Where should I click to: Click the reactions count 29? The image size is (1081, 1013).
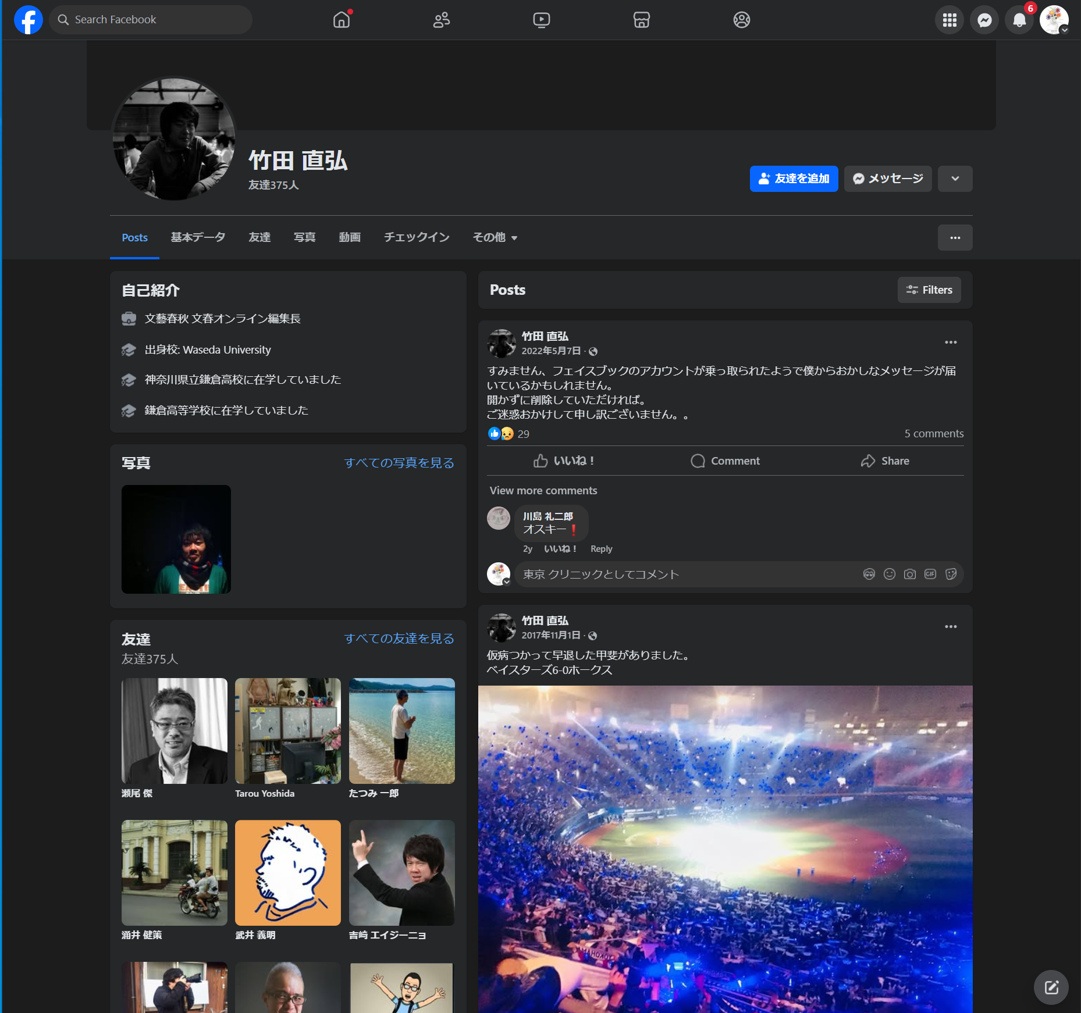pos(523,434)
